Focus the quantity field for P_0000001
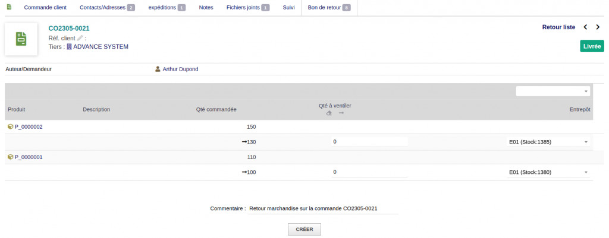Screen dimensions: 609x238 [x=369, y=172]
